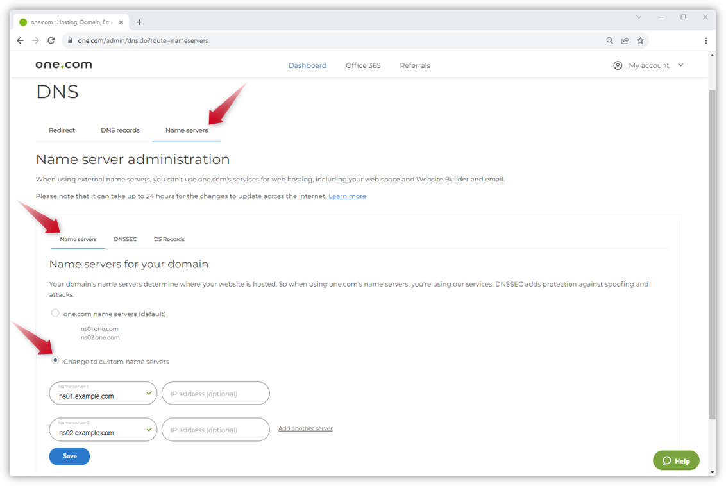The height and width of the screenshot is (486, 726).
Task: Expand the My account dropdown
Action: 680,65
